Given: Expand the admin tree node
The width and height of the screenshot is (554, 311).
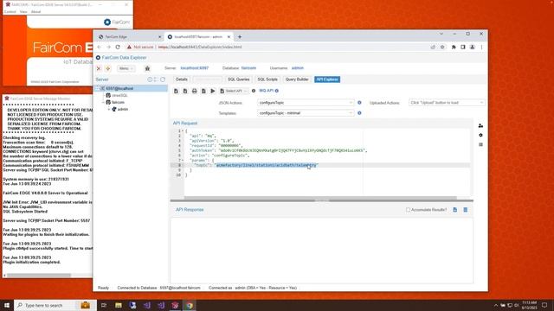Looking at the screenshot, I should click(x=109, y=110).
